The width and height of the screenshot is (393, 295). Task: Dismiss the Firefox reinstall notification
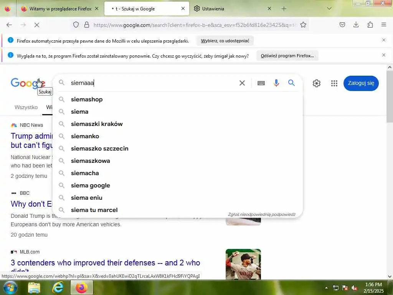click(384, 55)
